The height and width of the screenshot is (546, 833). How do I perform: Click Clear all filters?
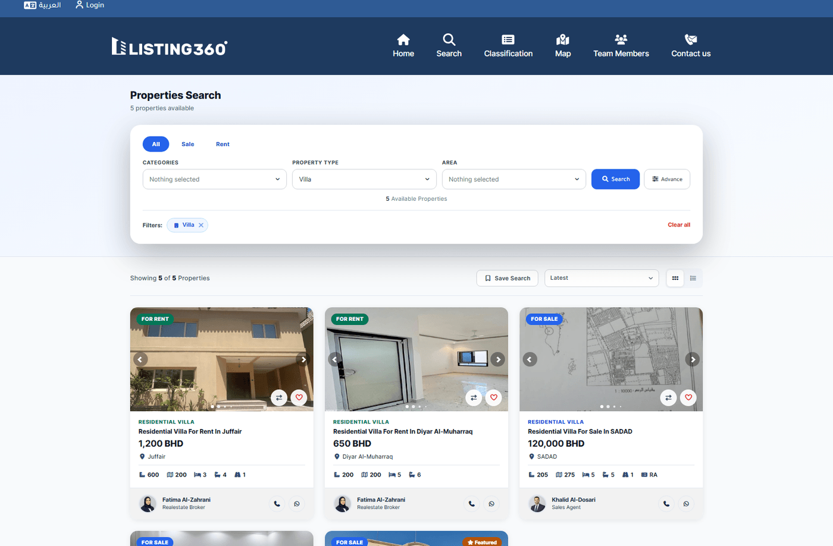point(679,225)
